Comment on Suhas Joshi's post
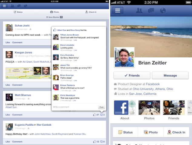This screenshot has height=145, width=192. (x=17, y=42)
